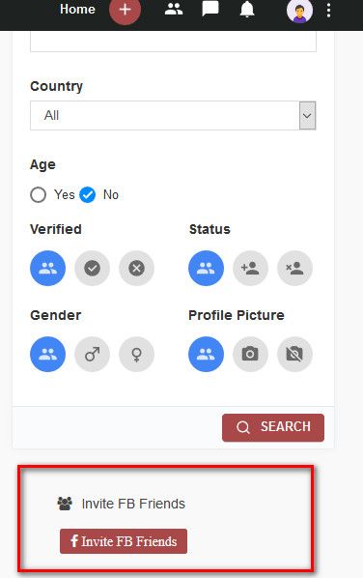Go to the Home menu item
Image resolution: width=363 pixels, height=578 pixels.
pyautogui.click(x=77, y=10)
